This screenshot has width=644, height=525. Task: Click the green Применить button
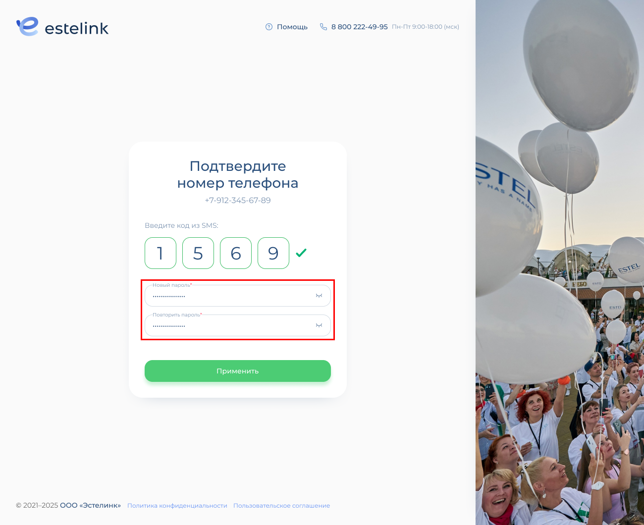click(x=238, y=371)
